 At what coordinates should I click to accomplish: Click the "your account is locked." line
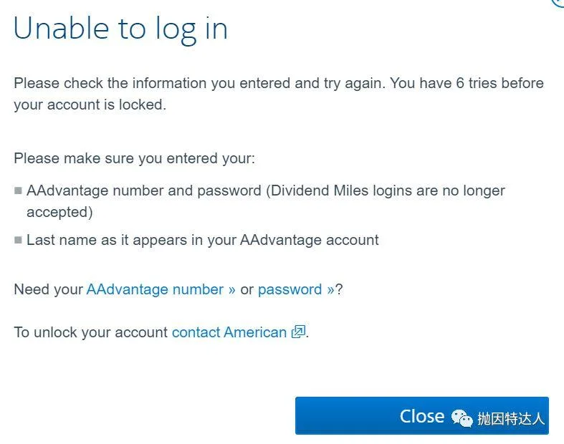click(x=90, y=105)
